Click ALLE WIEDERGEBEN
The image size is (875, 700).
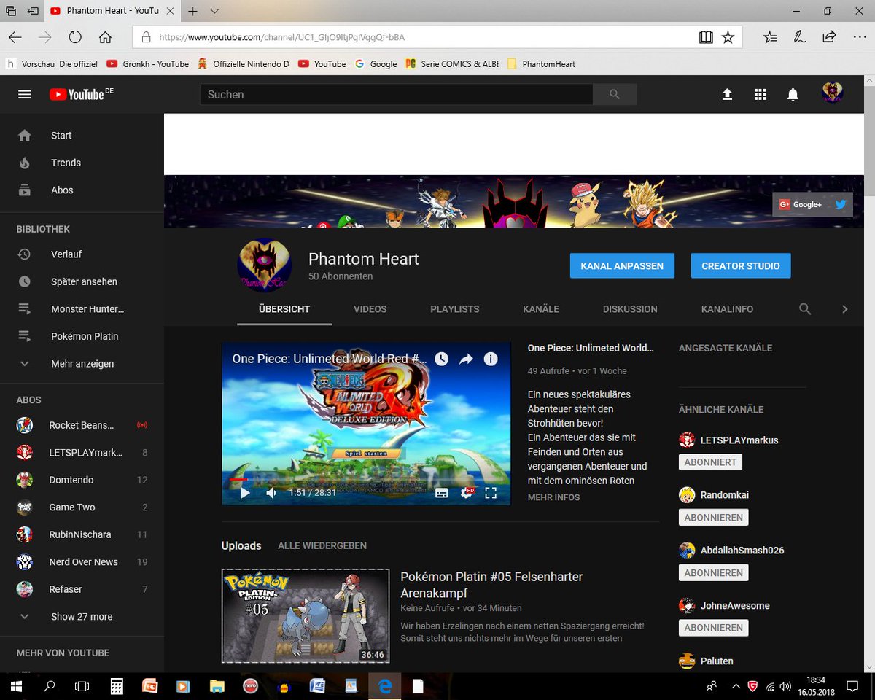click(x=322, y=546)
